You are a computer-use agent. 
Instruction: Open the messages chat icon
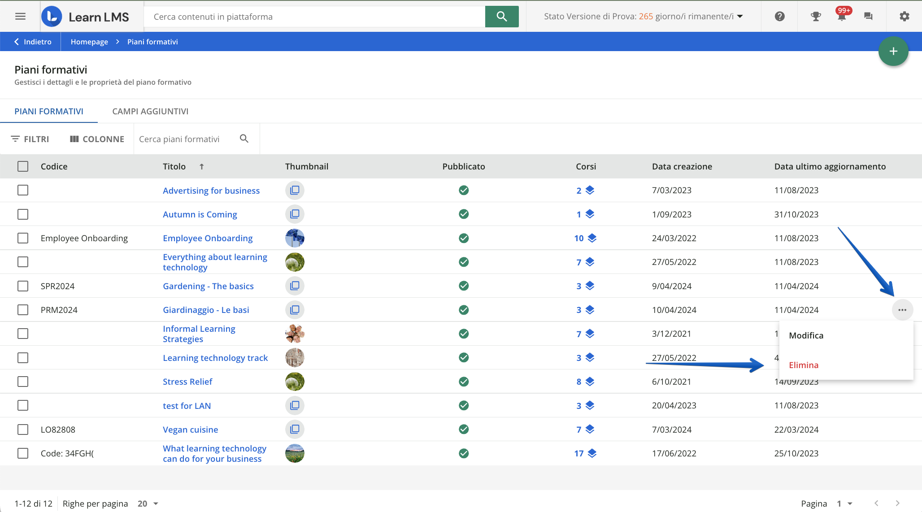[868, 17]
